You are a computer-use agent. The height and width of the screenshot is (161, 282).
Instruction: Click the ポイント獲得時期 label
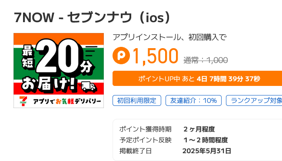click(x=145, y=129)
